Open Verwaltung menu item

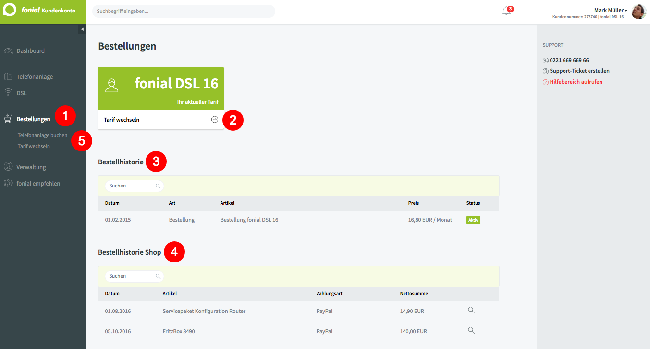[31, 167]
